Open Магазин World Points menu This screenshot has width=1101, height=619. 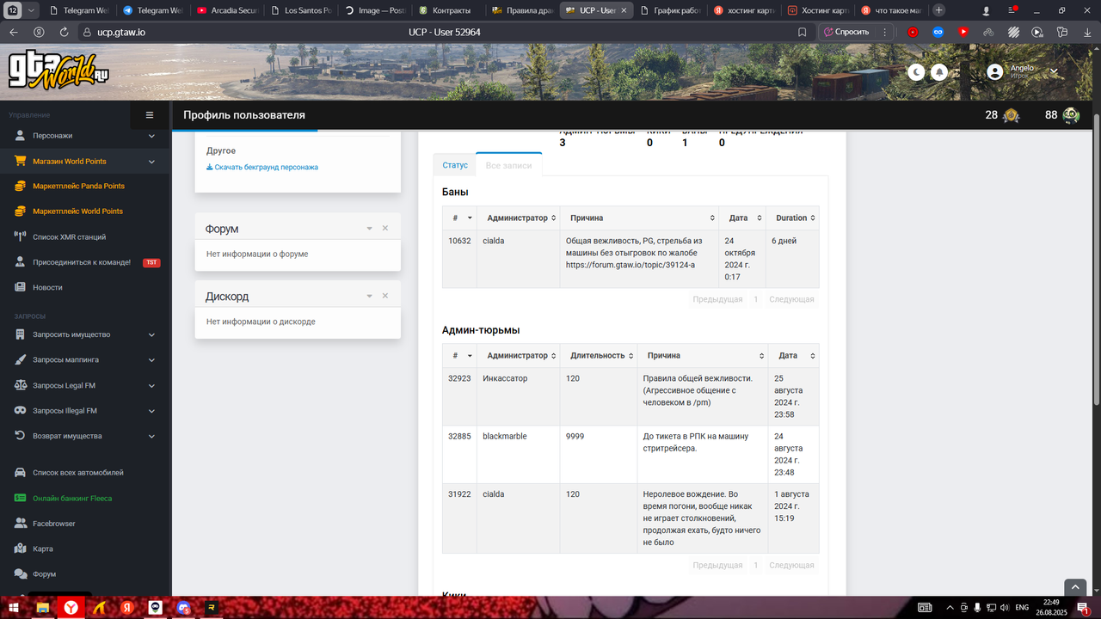point(70,161)
